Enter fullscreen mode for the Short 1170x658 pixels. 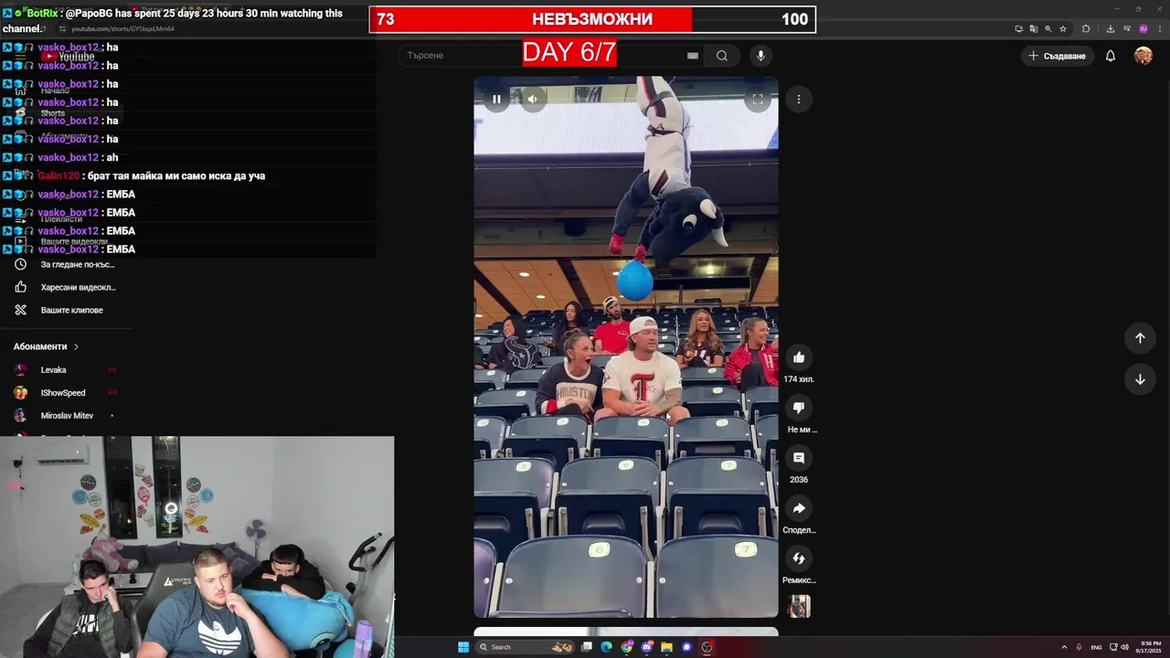click(758, 99)
